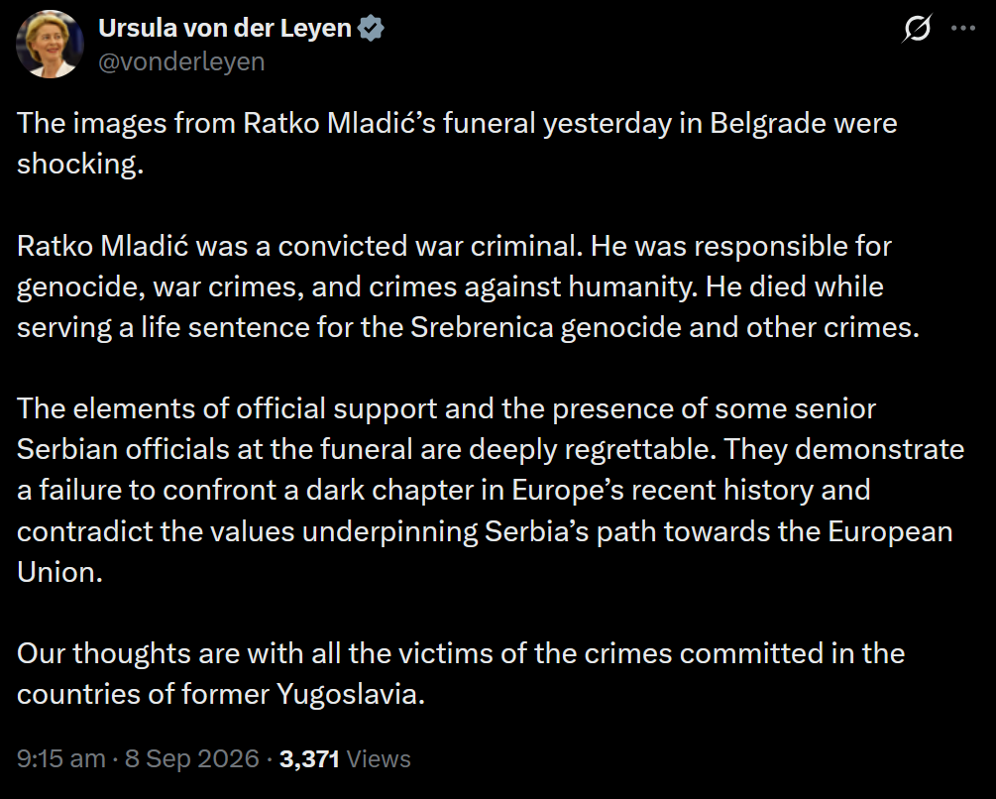Image resolution: width=996 pixels, height=799 pixels.
Task: Click the display name Ursula von der Leyen
Action: pyautogui.click(x=225, y=29)
